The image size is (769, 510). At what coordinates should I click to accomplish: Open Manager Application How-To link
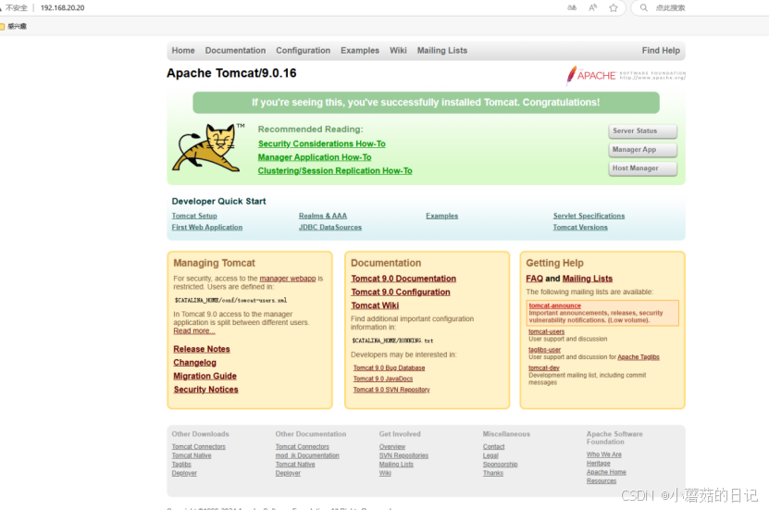pyautogui.click(x=315, y=157)
